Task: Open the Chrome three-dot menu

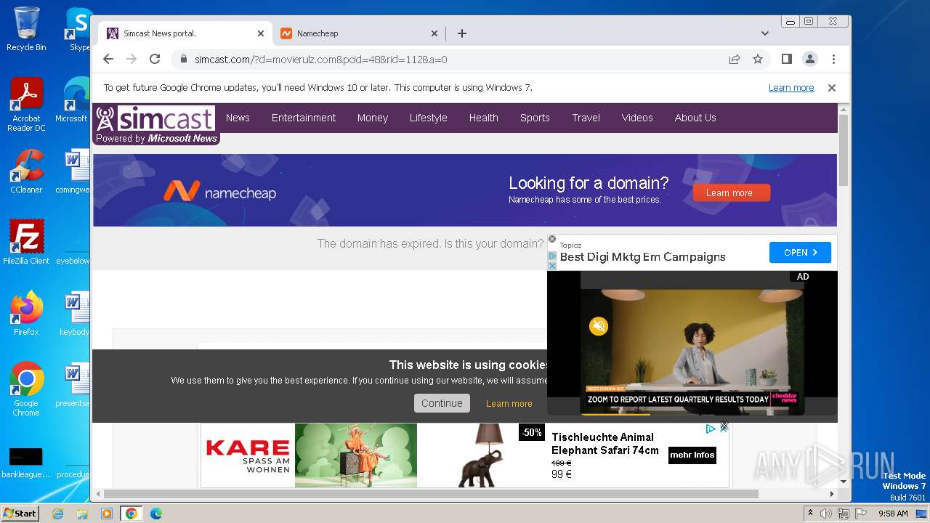Action: click(833, 59)
